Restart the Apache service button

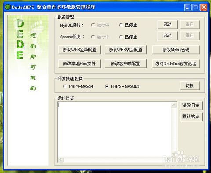[189, 36]
